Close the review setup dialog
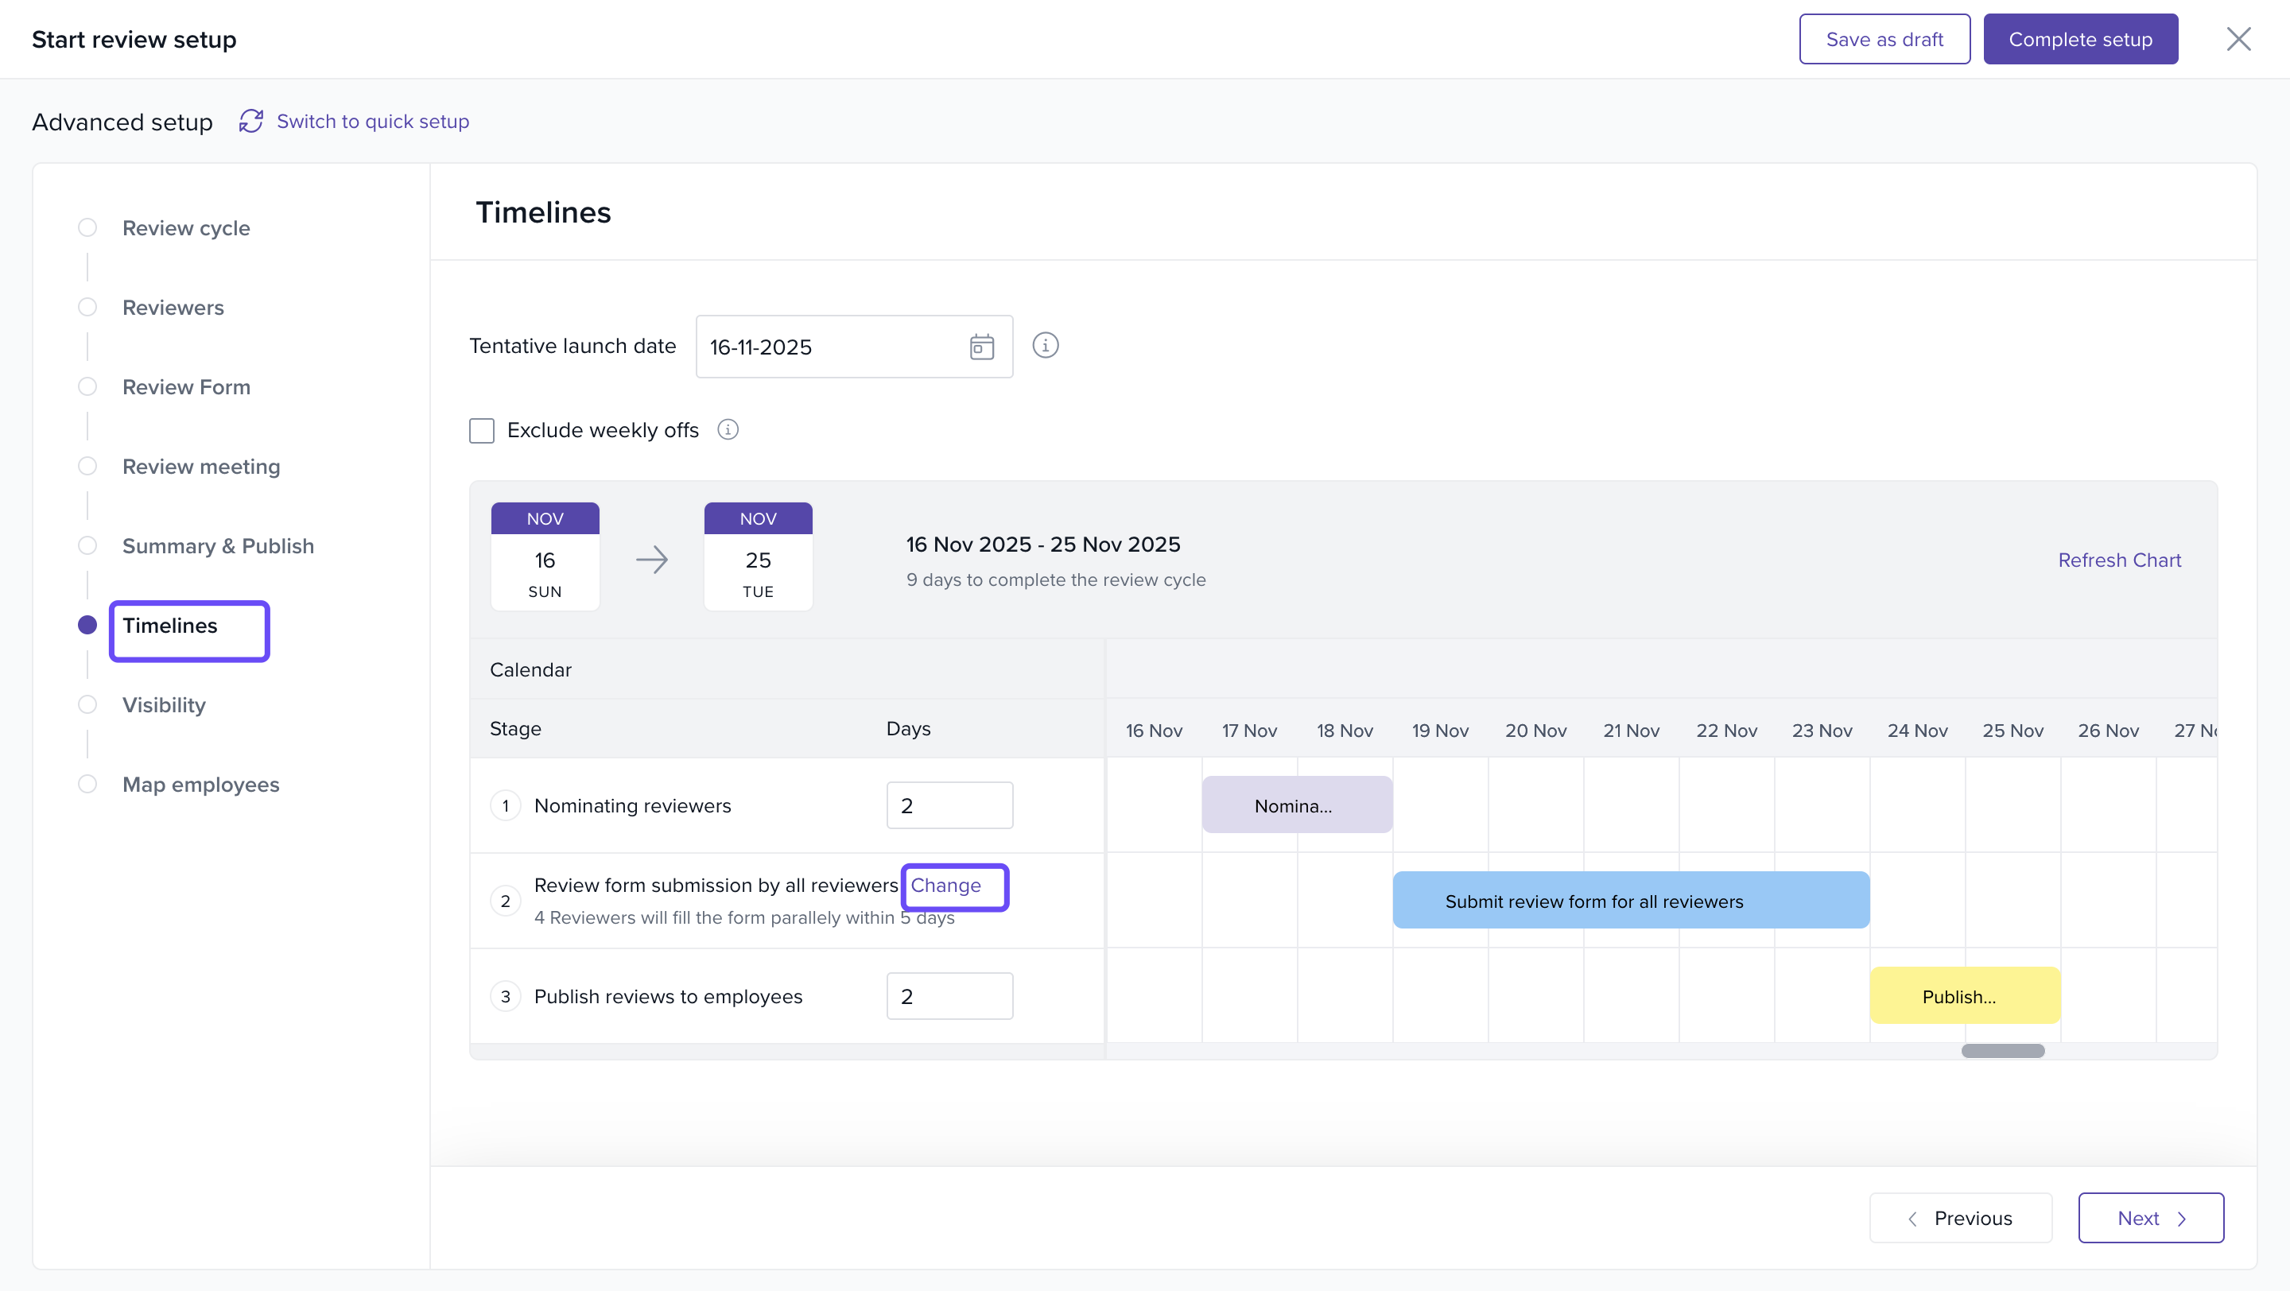The width and height of the screenshot is (2290, 1291). point(2238,39)
